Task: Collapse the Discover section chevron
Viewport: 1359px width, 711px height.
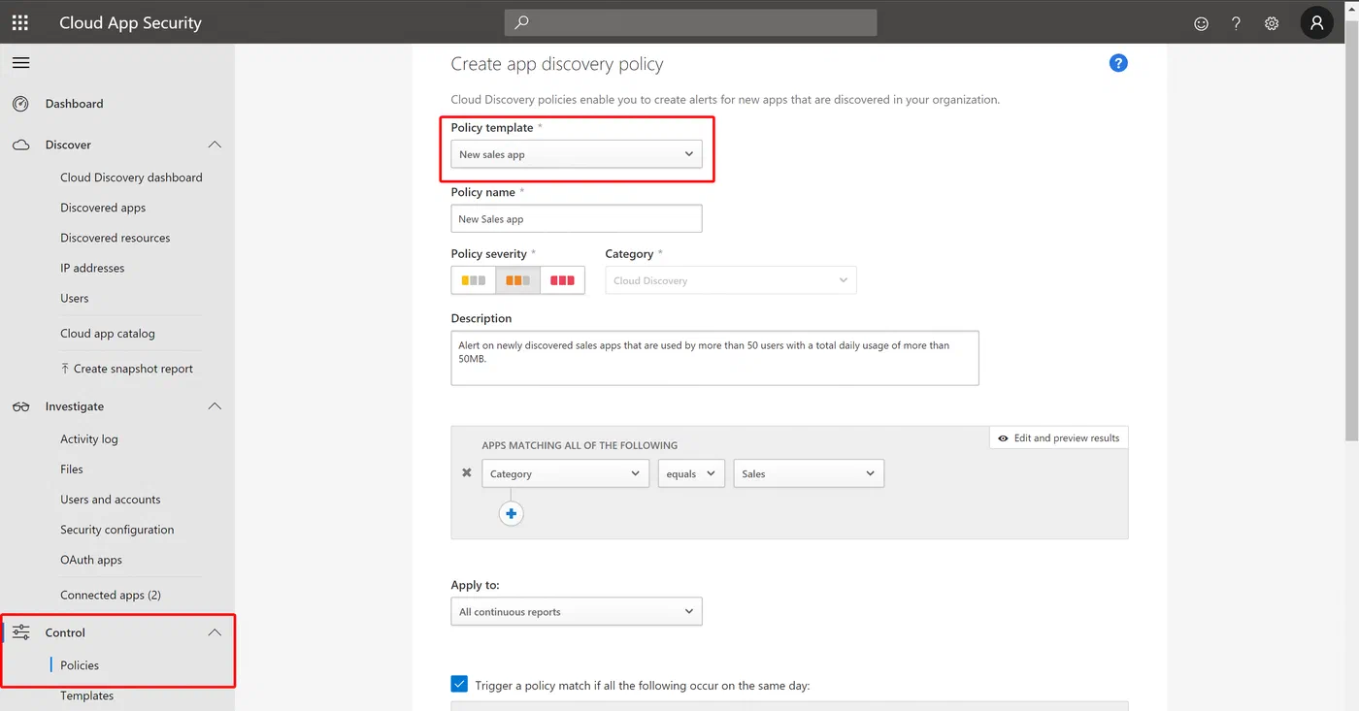Action: tap(215, 145)
